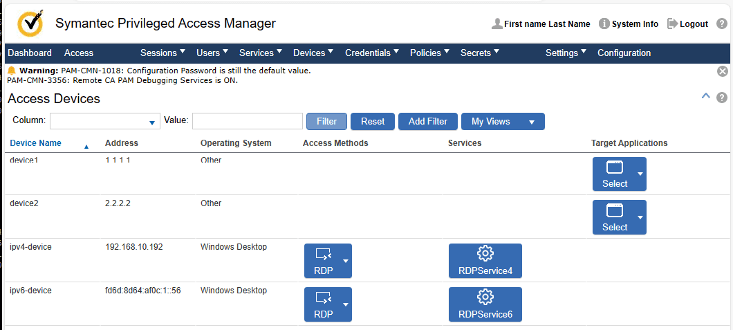Open the Devices menu
733x330 pixels.
(x=313, y=53)
